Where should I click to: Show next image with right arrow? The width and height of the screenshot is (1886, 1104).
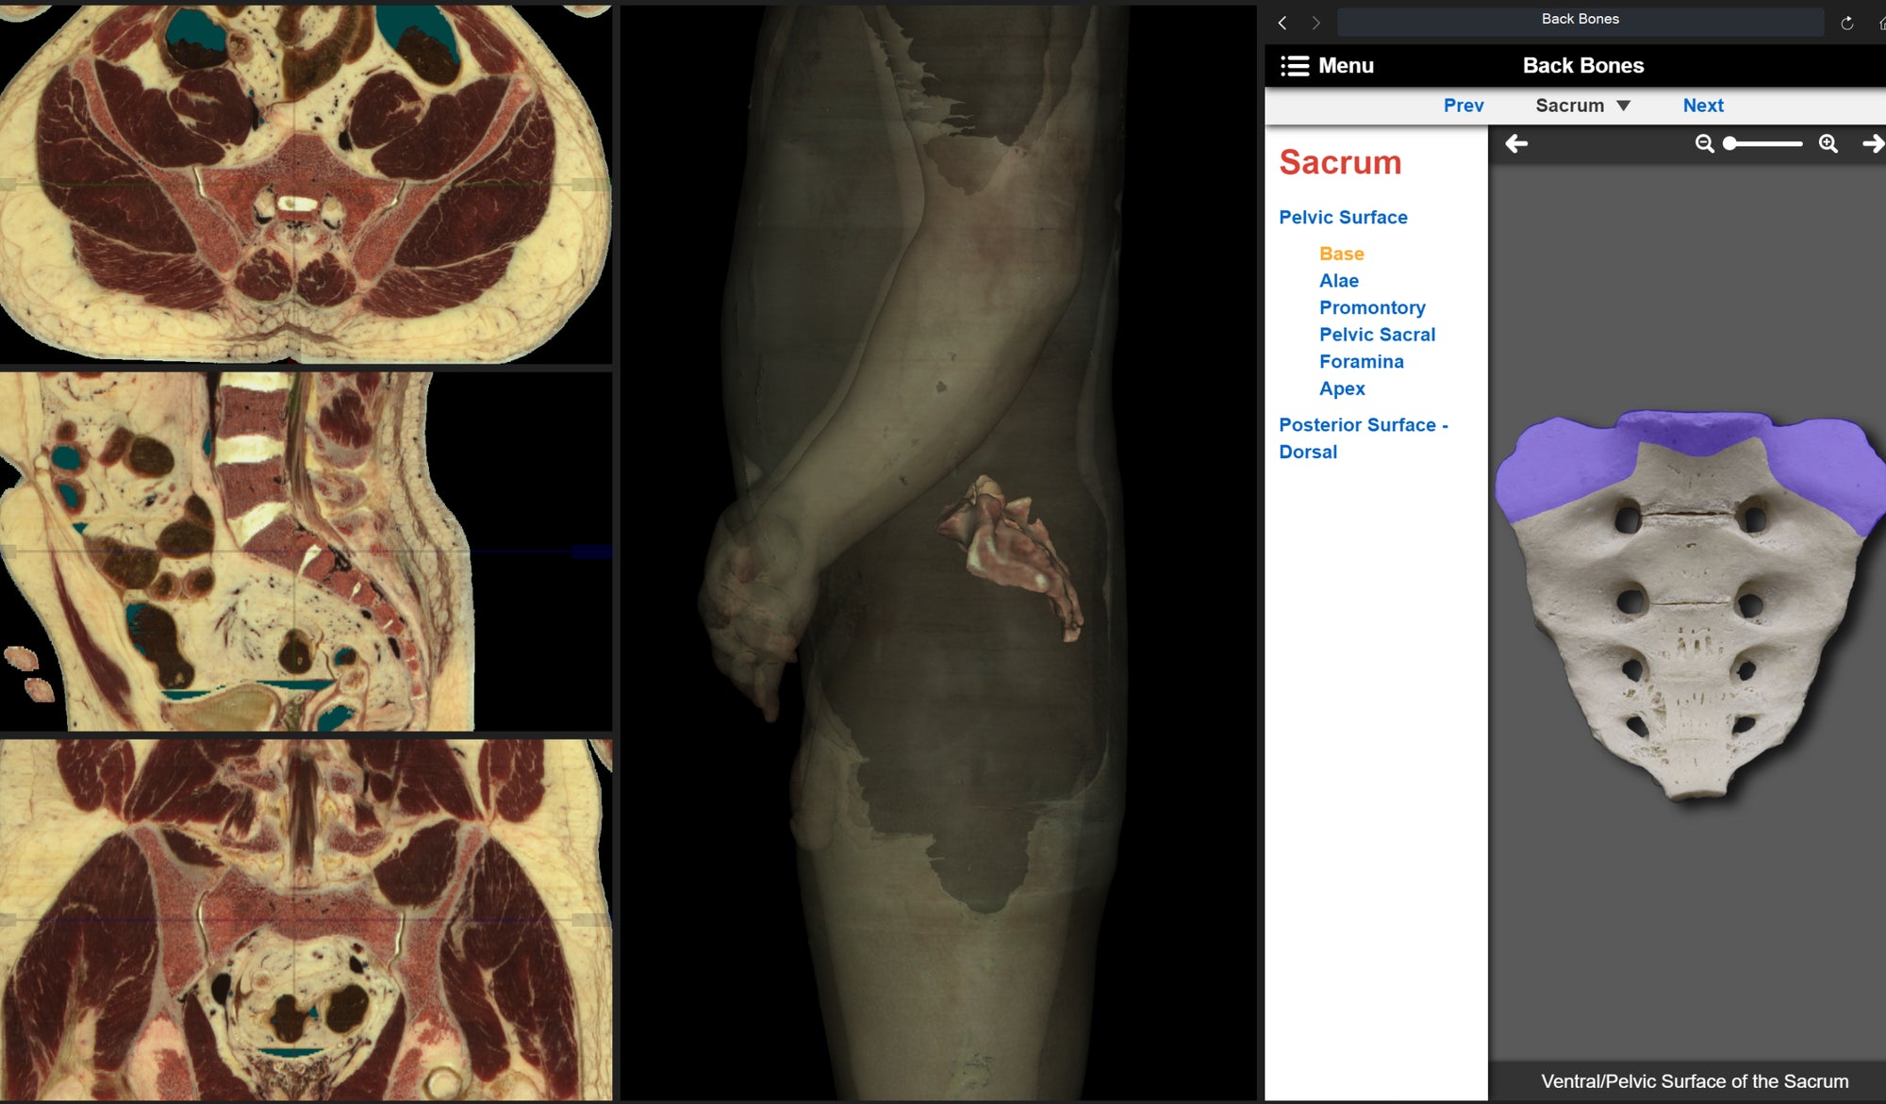click(x=1873, y=144)
